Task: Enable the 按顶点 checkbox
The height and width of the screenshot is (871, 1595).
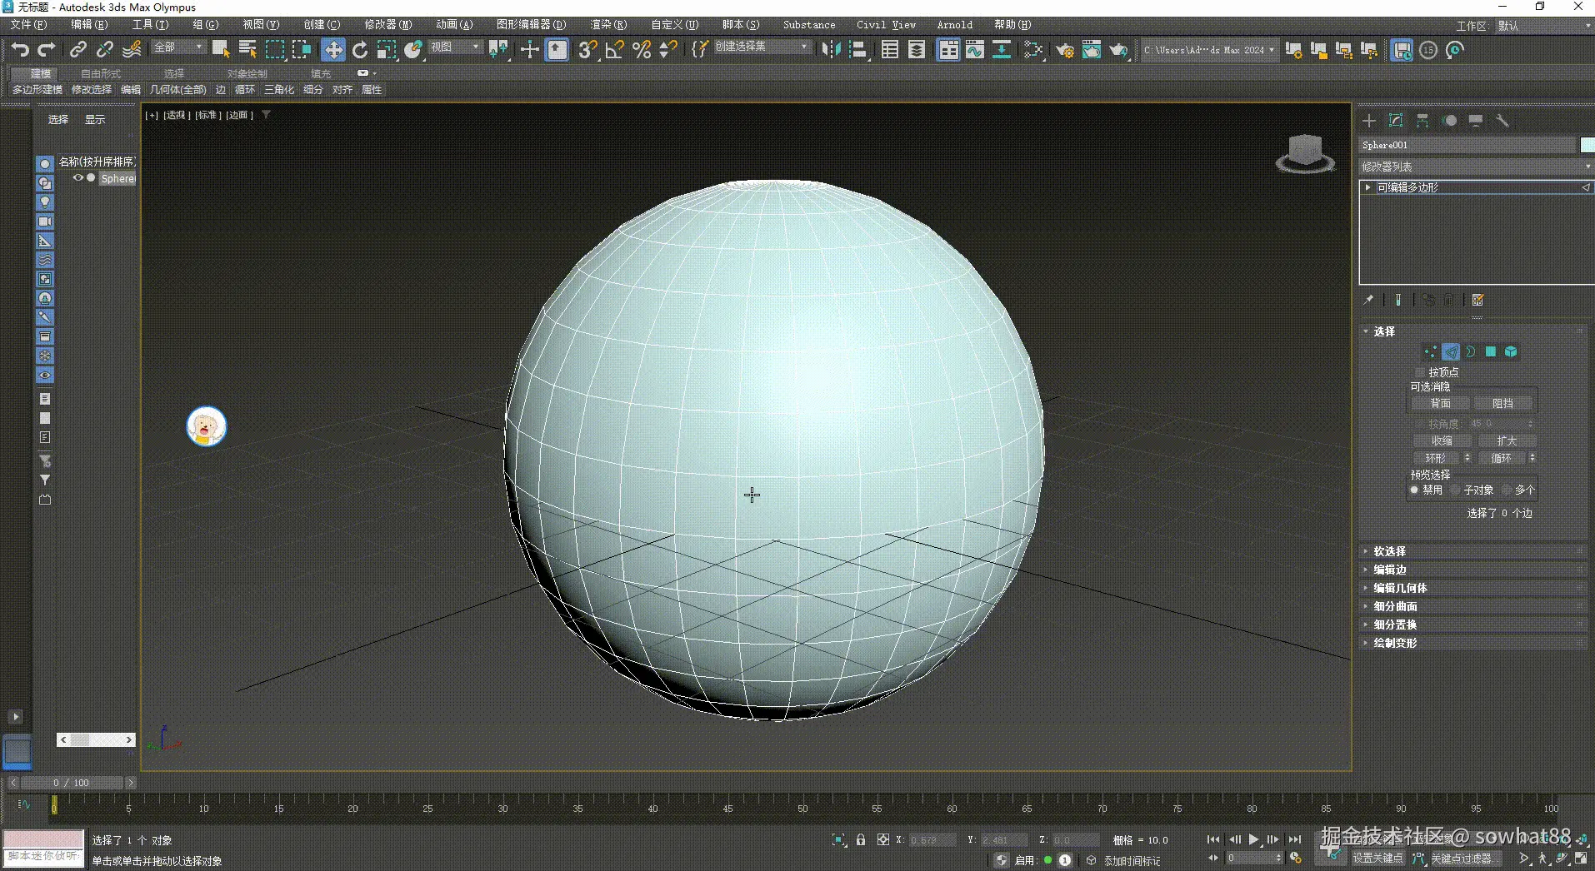Action: 1420,372
